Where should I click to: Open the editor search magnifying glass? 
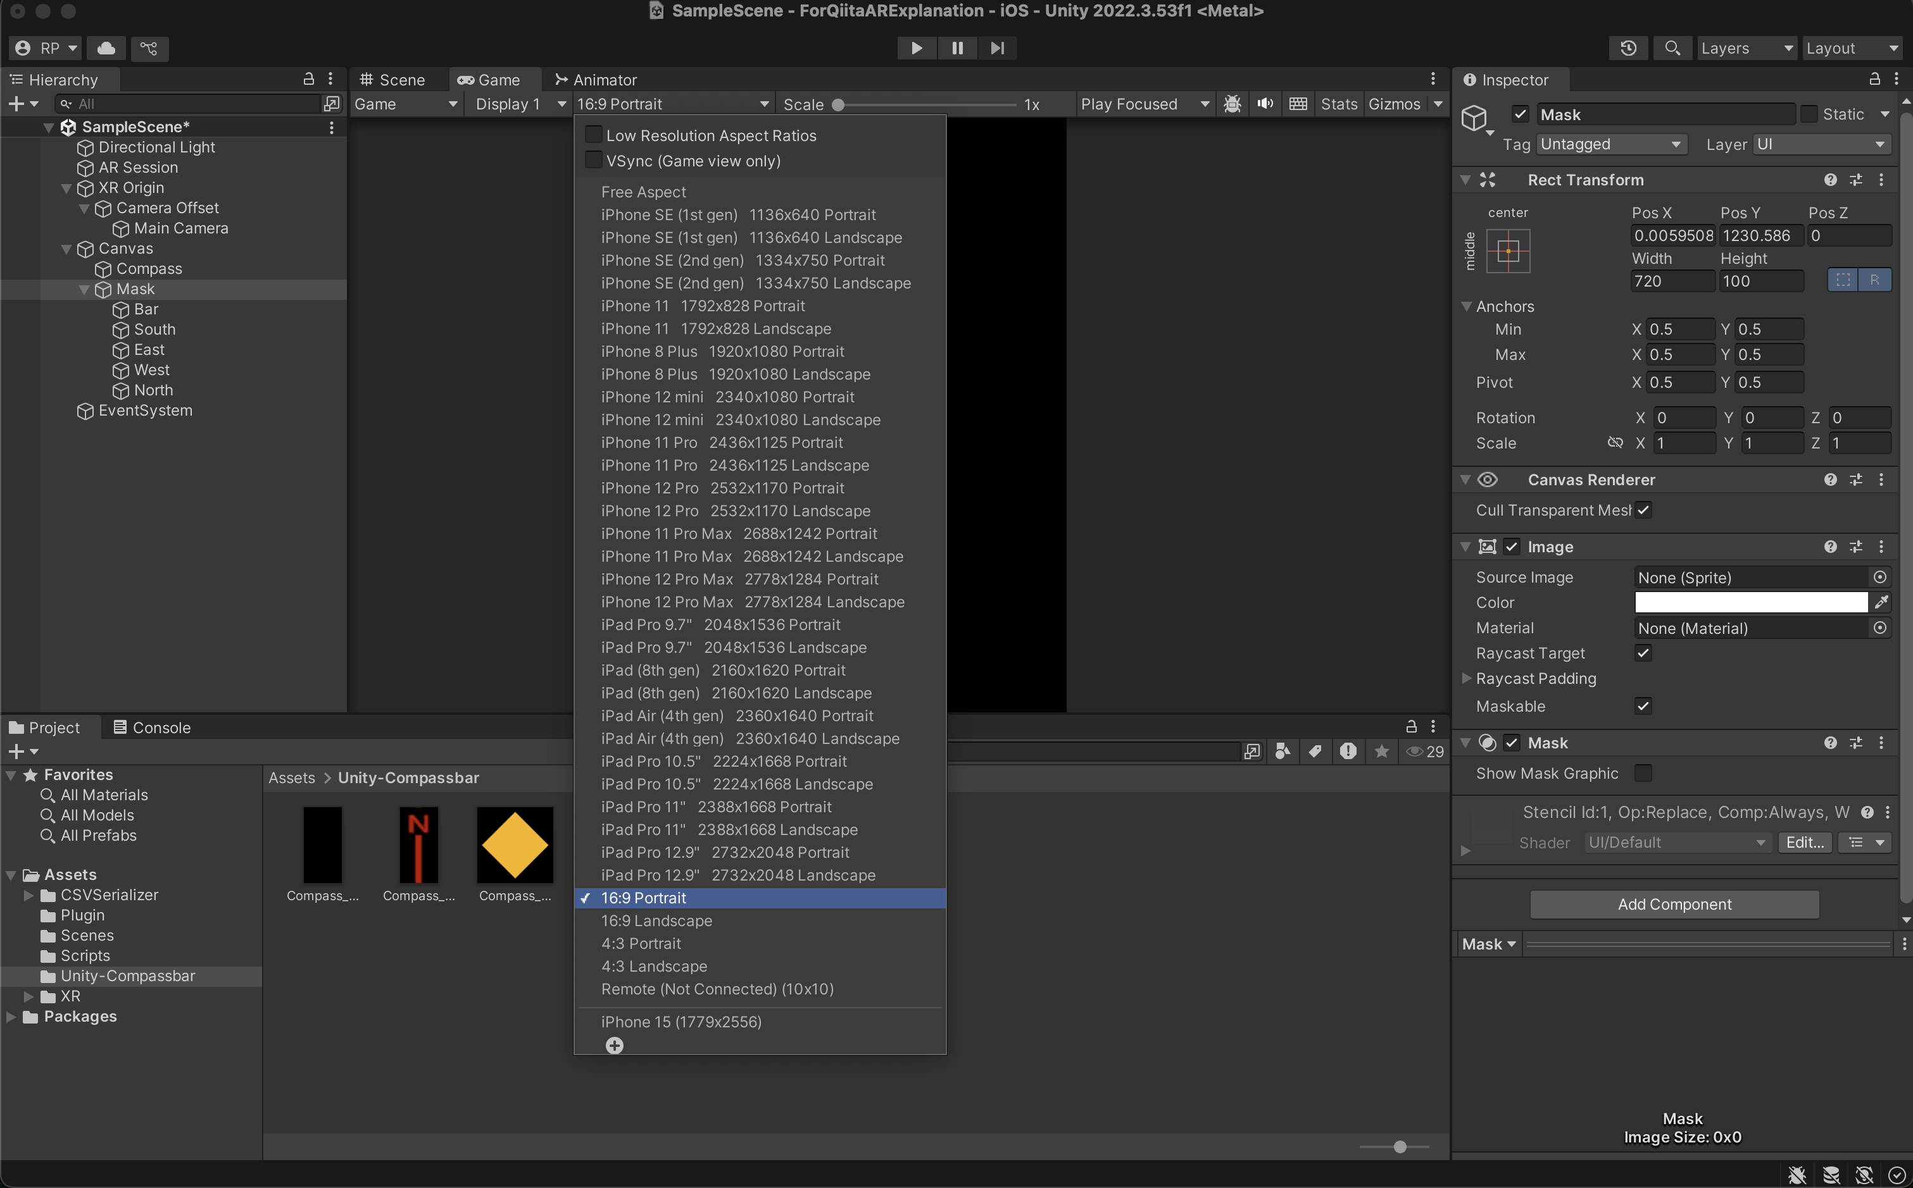click(1672, 48)
